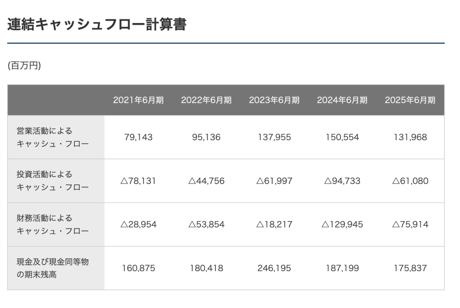Select the 2022年6月期 column header
This screenshot has height=308, width=460.
206,100
